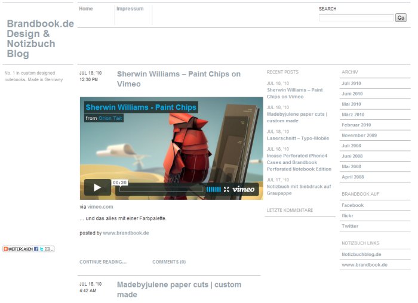Play the Sherwin Williams Vimeo video
418x303 pixels.
point(97,187)
